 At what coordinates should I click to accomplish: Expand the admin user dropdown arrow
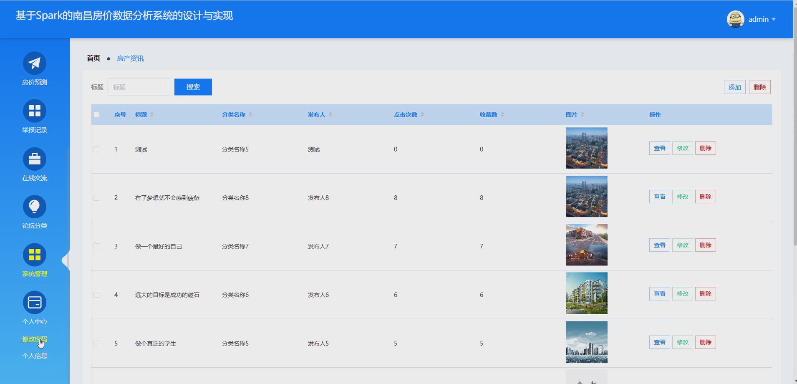coord(774,19)
